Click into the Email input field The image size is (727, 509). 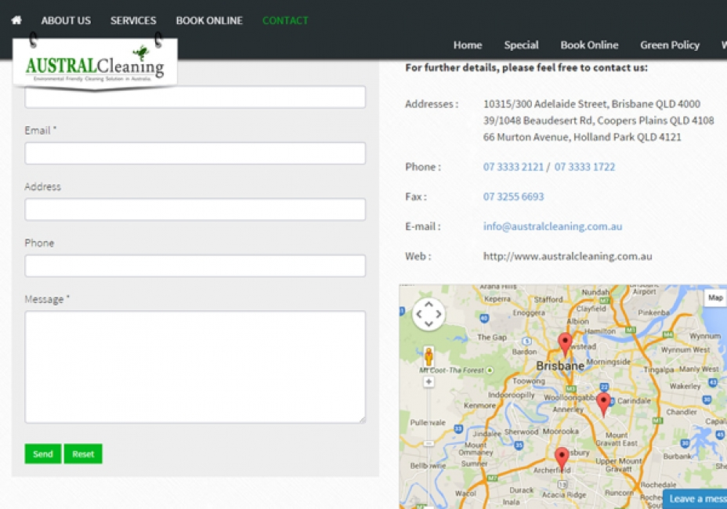[x=195, y=153]
